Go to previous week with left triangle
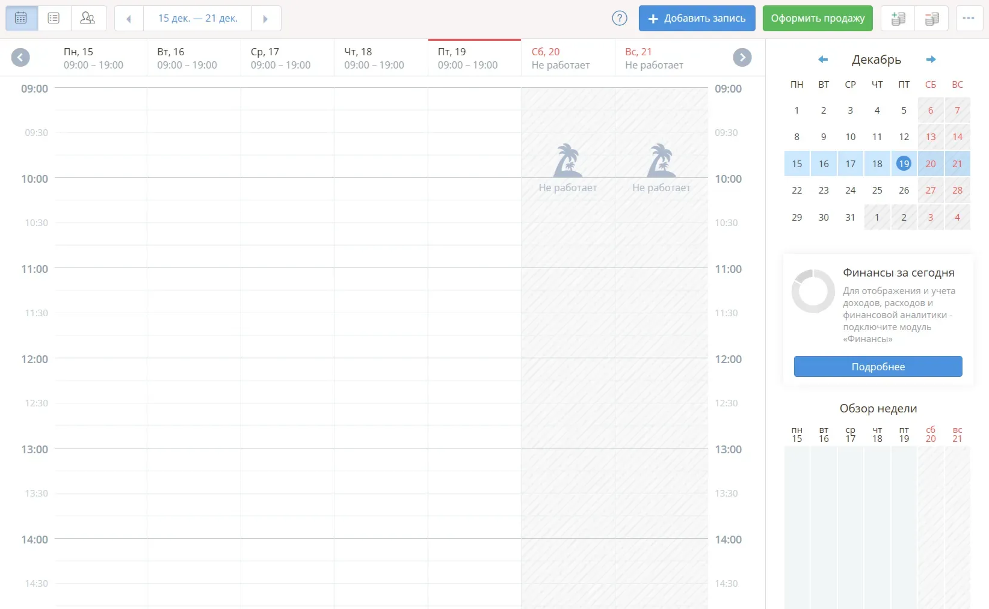This screenshot has width=989, height=609. (129, 19)
